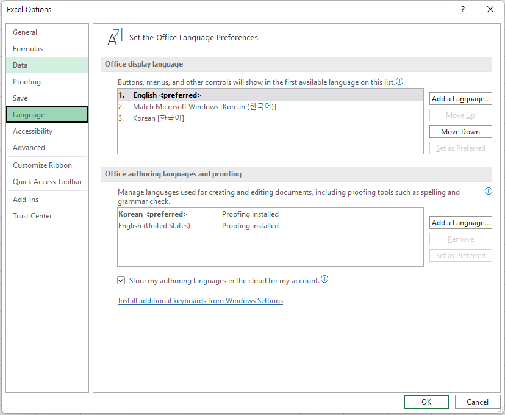Viewport: 505px width, 415px height.
Task: Select English <preferred> in display language list
Action: point(270,95)
